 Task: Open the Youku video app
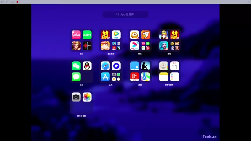pyautogui.click(x=135, y=46)
